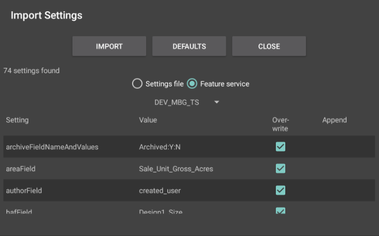Select the Settings file radio option
This screenshot has height=236, width=379.
(x=137, y=84)
